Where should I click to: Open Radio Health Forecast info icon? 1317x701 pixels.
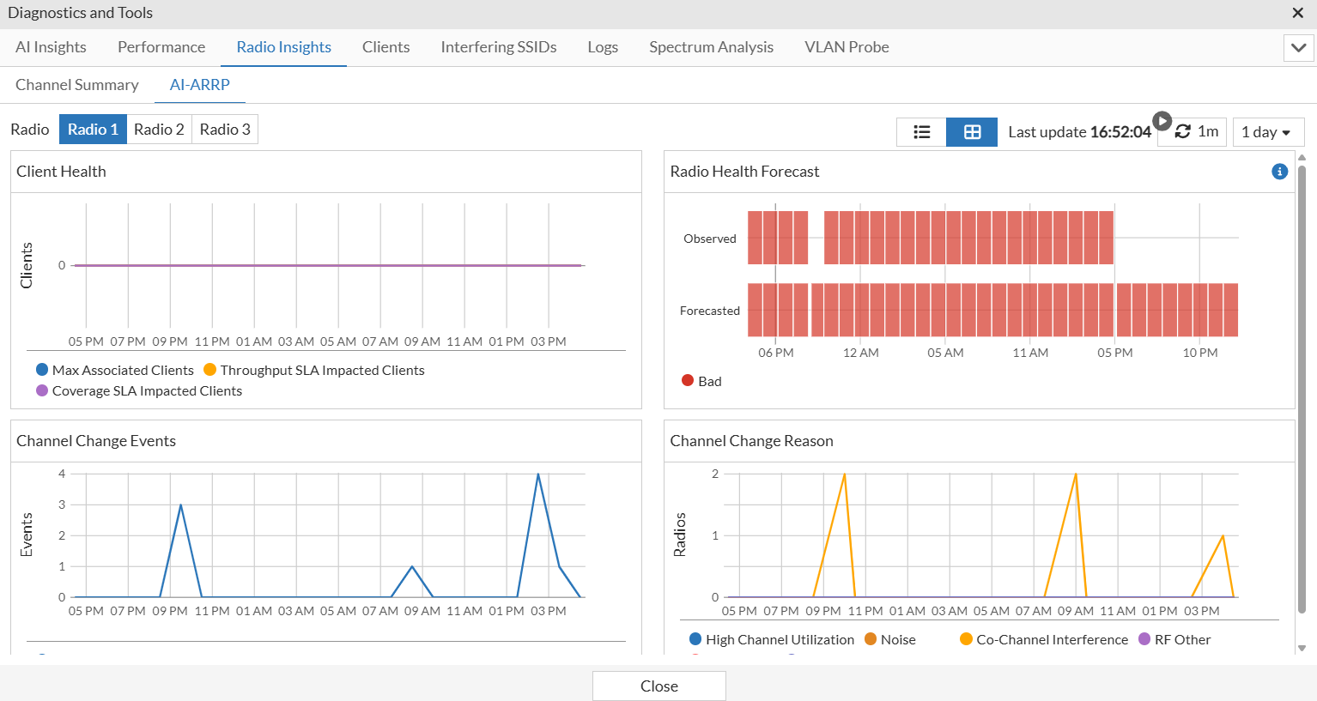[x=1279, y=172]
